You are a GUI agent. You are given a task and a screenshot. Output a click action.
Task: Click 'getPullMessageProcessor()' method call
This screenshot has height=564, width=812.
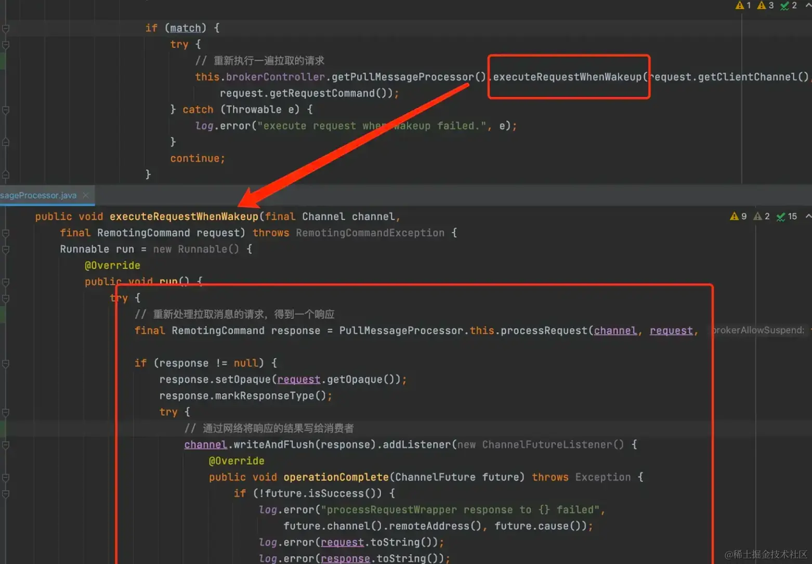click(x=409, y=77)
